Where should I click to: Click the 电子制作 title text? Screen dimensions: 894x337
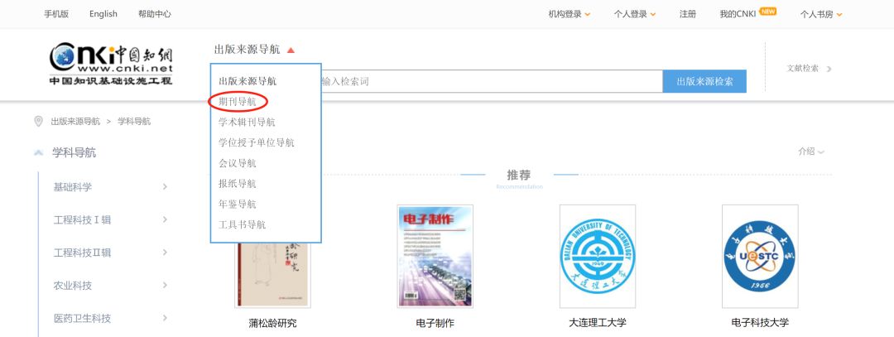(x=435, y=323)
